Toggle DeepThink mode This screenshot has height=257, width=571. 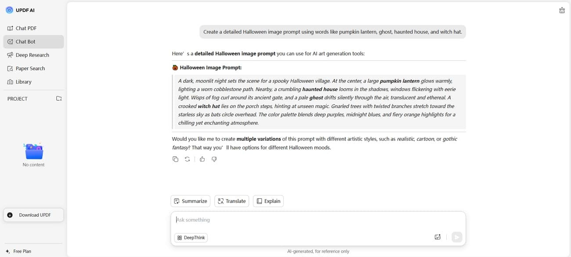191,238
